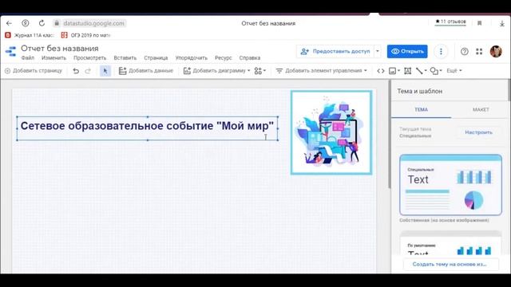Click the canvas vertical scrollbar
This screenshot has height=287, width=511.
click(x=390, y=134)
